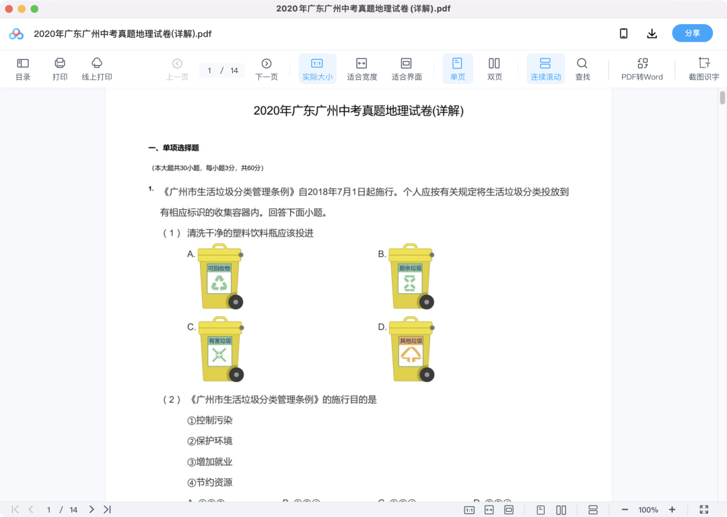Zoom out with the minus button

(x=625, y=510)
